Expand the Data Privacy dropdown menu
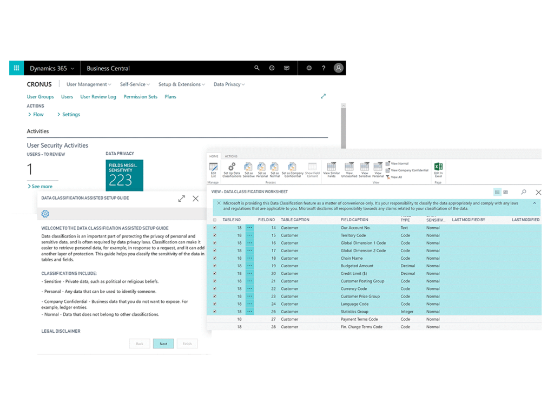Viewport: 554px width, 415px height. point(229,84)
